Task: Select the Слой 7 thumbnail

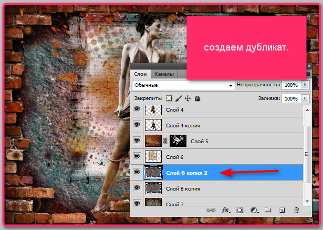Action: (153, 202)
